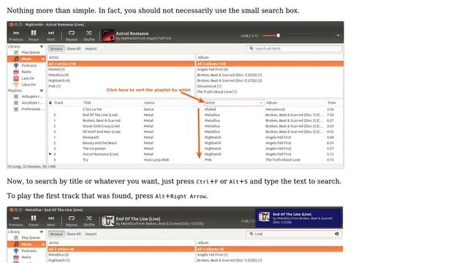The height and width of the screenshot is (263, 468).
Task: Select artist Pink (1)
Action: [121, 86]
